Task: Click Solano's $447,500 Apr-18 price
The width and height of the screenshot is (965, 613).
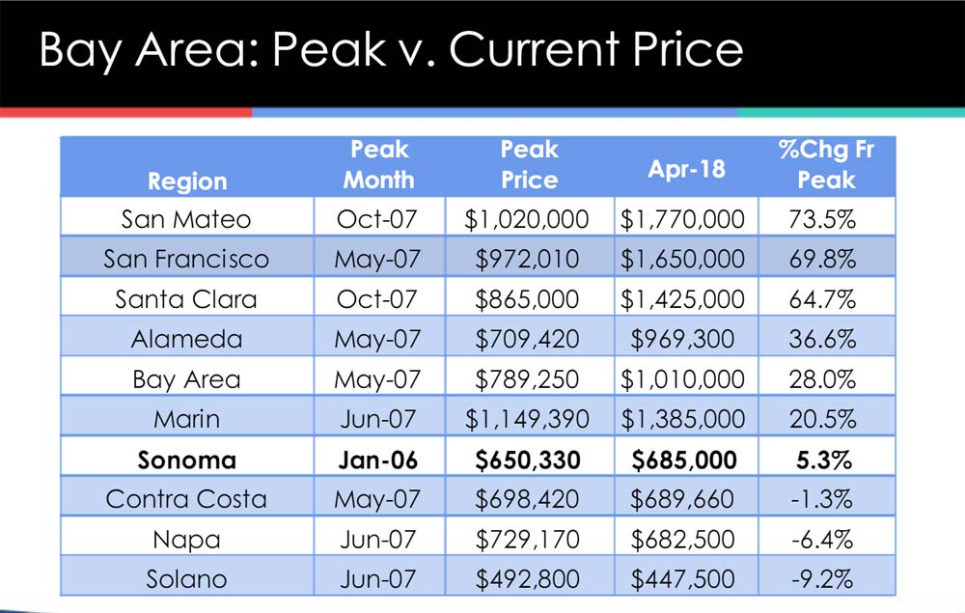Action: (x=682, y=579)
